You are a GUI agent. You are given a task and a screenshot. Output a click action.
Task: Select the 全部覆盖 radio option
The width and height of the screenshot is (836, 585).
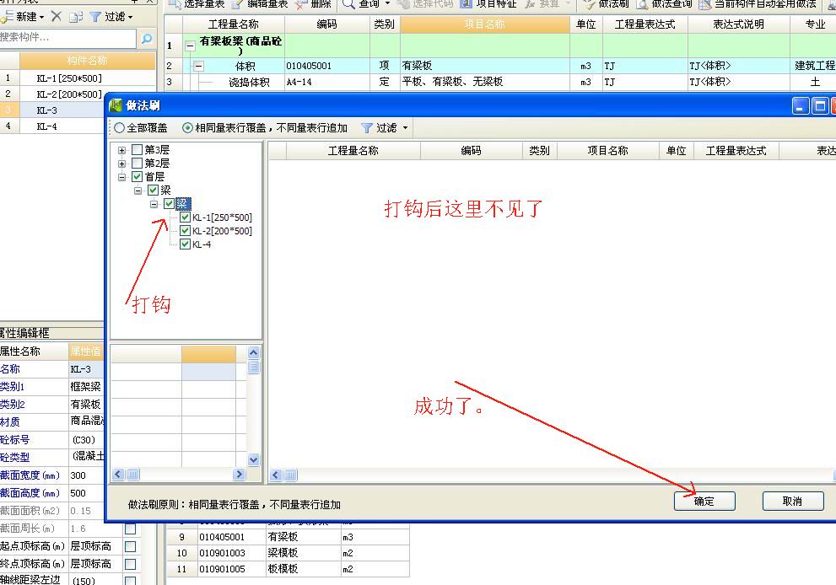(120, 128)
